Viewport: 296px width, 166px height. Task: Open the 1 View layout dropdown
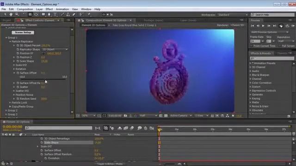click(201, 116)
